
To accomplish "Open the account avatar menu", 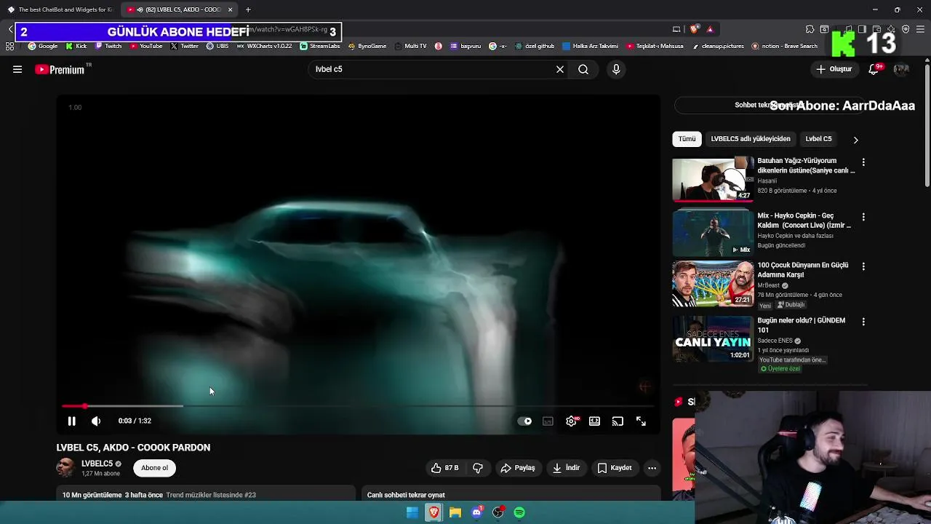I will point(901,69).
